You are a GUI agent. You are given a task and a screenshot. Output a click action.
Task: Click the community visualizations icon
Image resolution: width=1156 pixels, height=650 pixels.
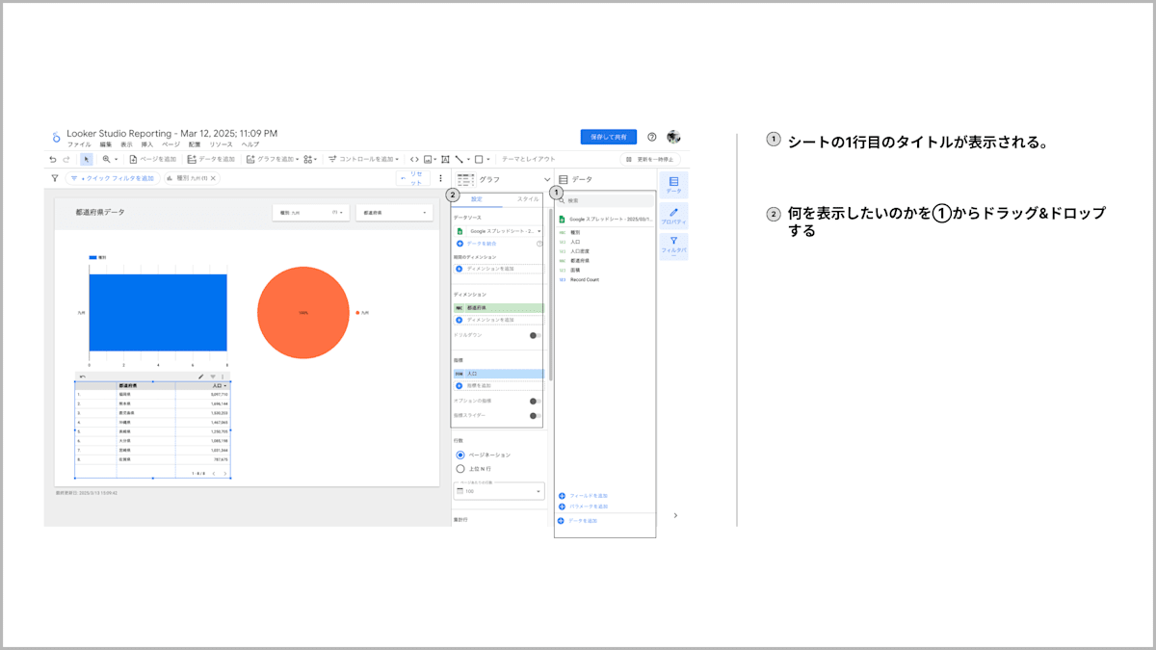coord(307,159)
